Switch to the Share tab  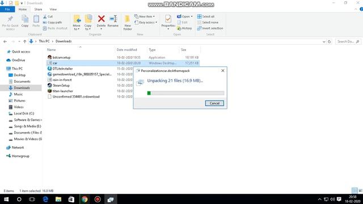[x=38, y=9]
